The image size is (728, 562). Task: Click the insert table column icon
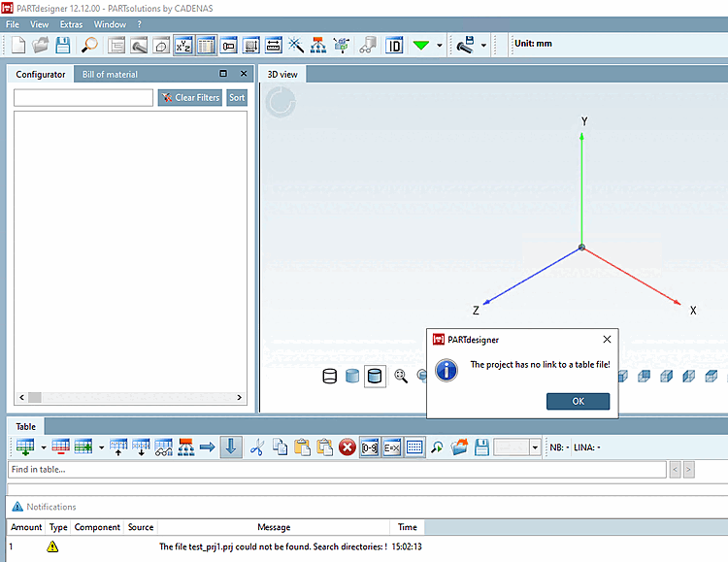[x=83, y=447]
